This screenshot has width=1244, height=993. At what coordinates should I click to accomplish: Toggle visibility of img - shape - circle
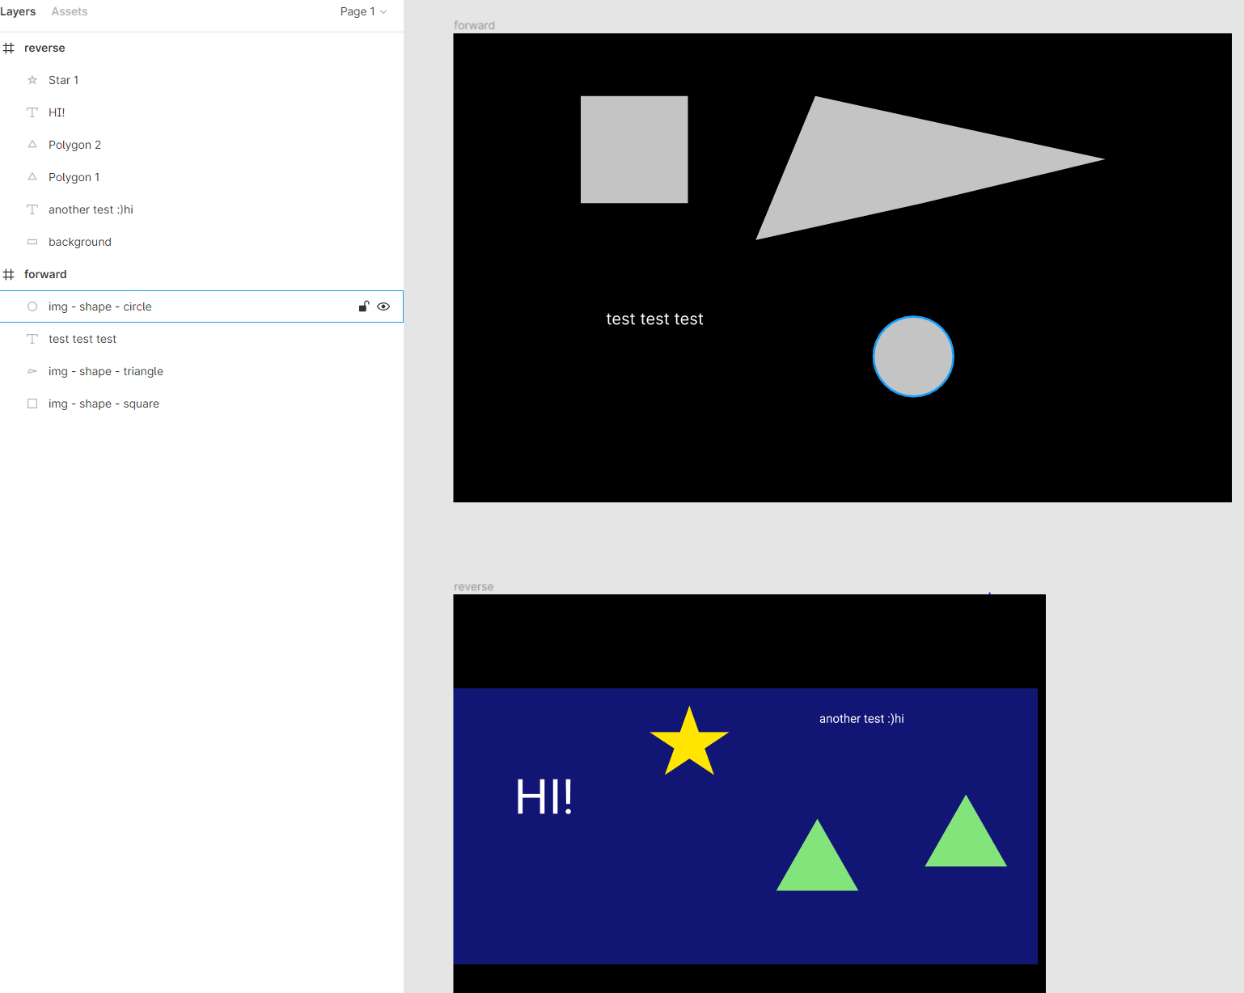(383, 306)
